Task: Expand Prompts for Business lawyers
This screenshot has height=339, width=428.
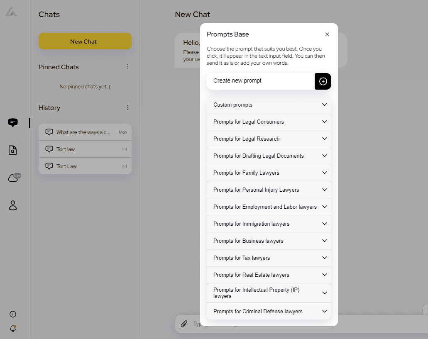Action: [269, 241]
